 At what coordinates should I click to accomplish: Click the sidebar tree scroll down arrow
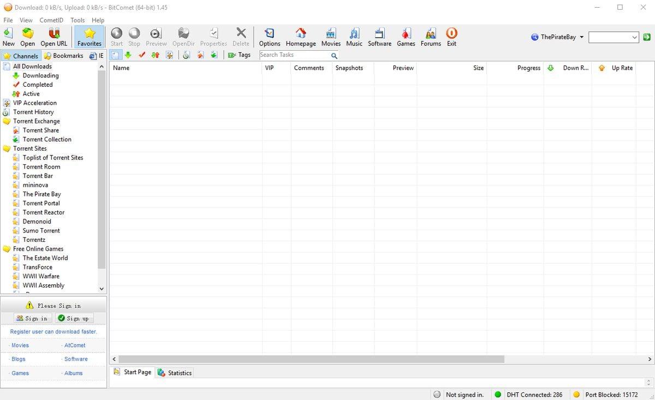coord(101,289)
